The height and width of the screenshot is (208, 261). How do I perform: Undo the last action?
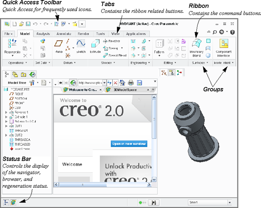tap(35, 24)
